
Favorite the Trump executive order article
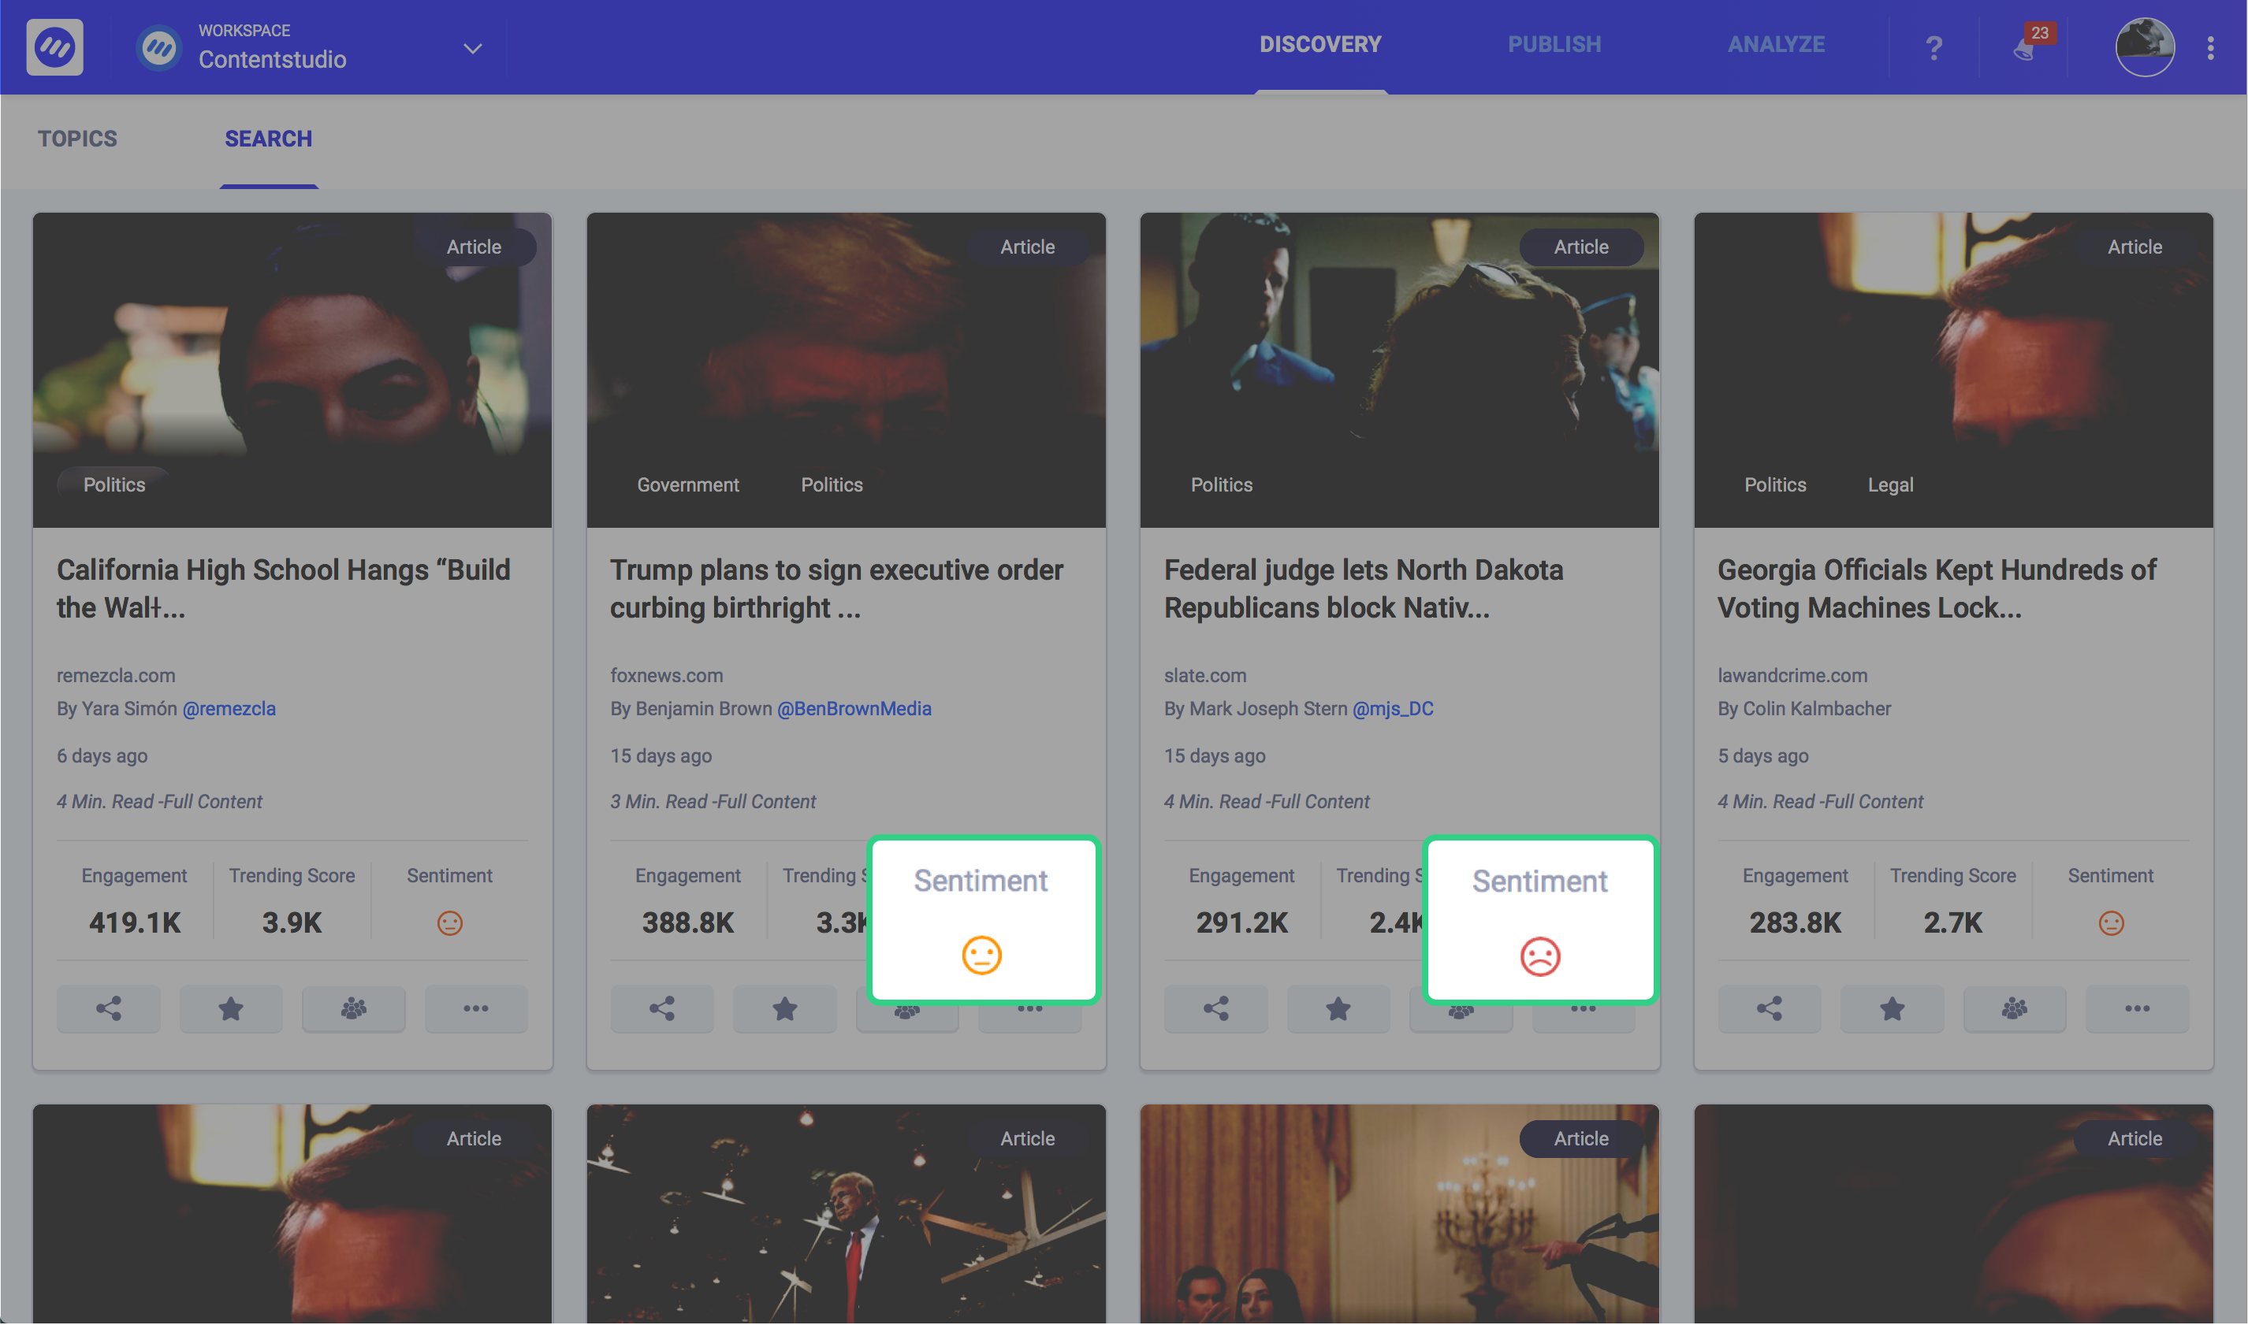click(x=784, y=1009)
